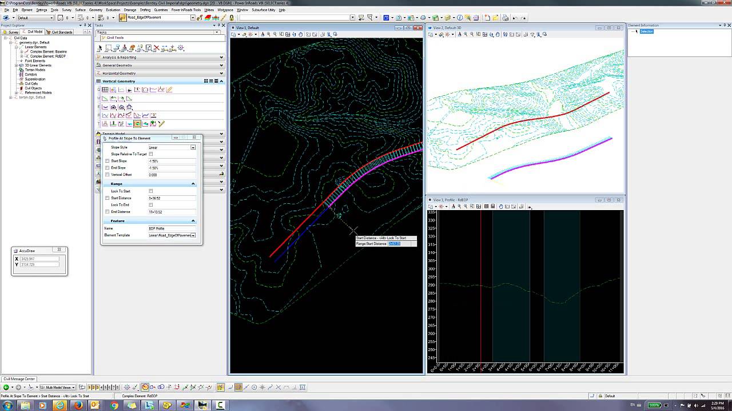
Task: Check the Lock To End box
Action: coord(151,205)
